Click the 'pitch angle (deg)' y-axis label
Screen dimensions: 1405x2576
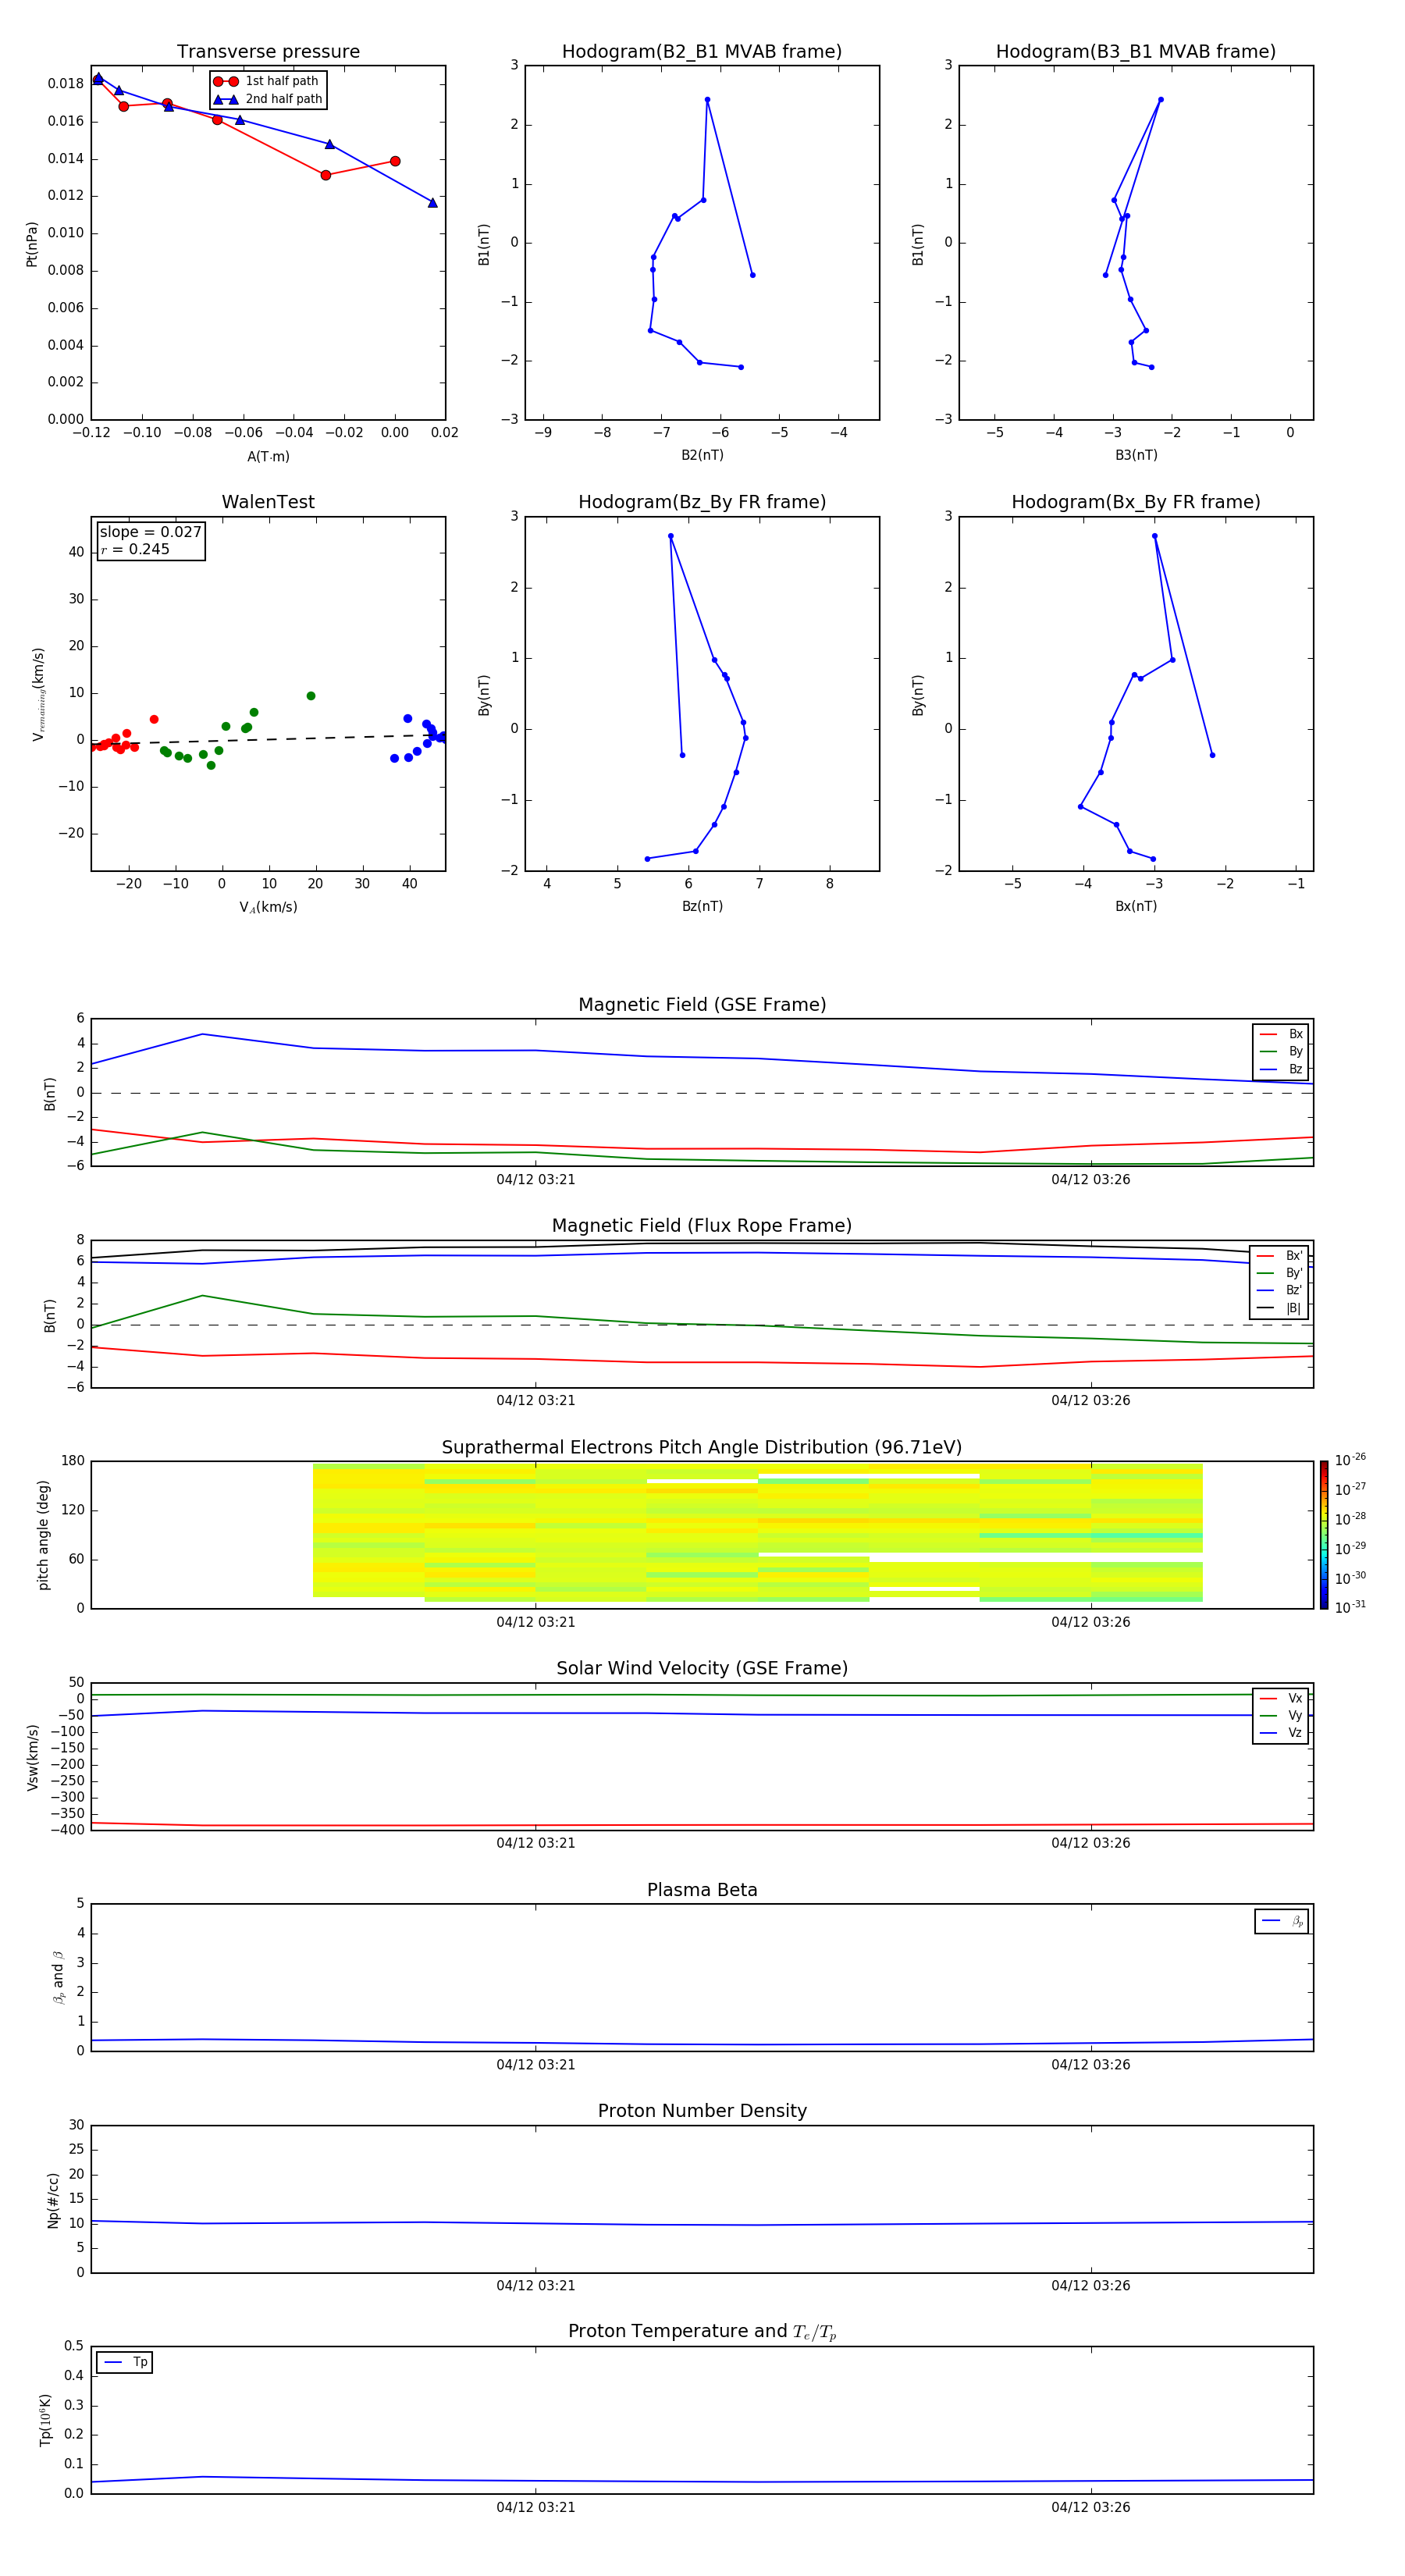pyautogui.click(x=43, y=1535)
